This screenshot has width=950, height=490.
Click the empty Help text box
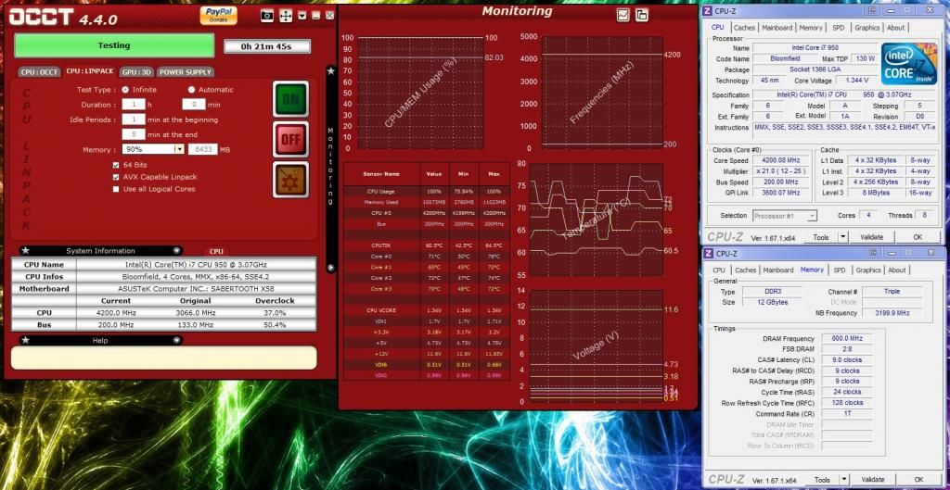pyautogui.click(x=163, y=358)
